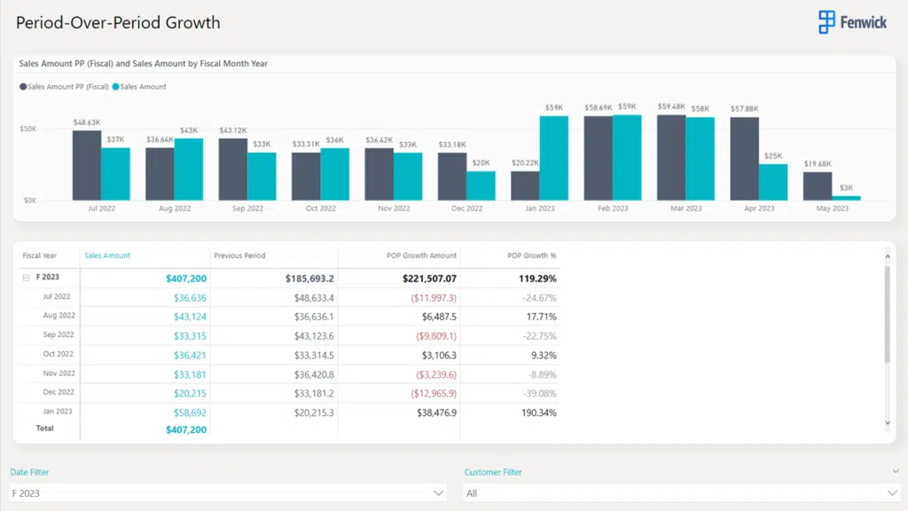Sort by the Previous Period column header
This screenshot has width=908, height=511.
(239, 255)
